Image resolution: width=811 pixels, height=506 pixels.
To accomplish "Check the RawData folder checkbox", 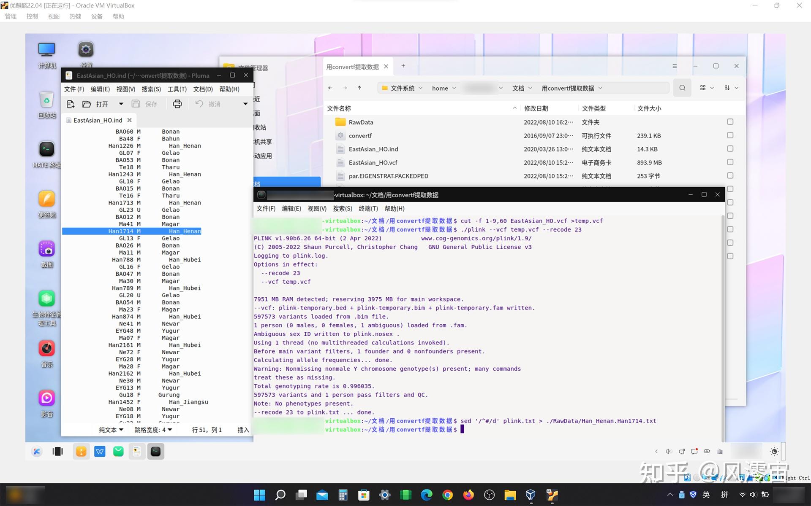I will pyautogui.click(x=730, y=122).
